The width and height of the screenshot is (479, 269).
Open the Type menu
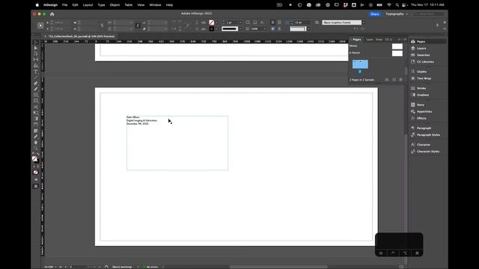pos(101,5)
